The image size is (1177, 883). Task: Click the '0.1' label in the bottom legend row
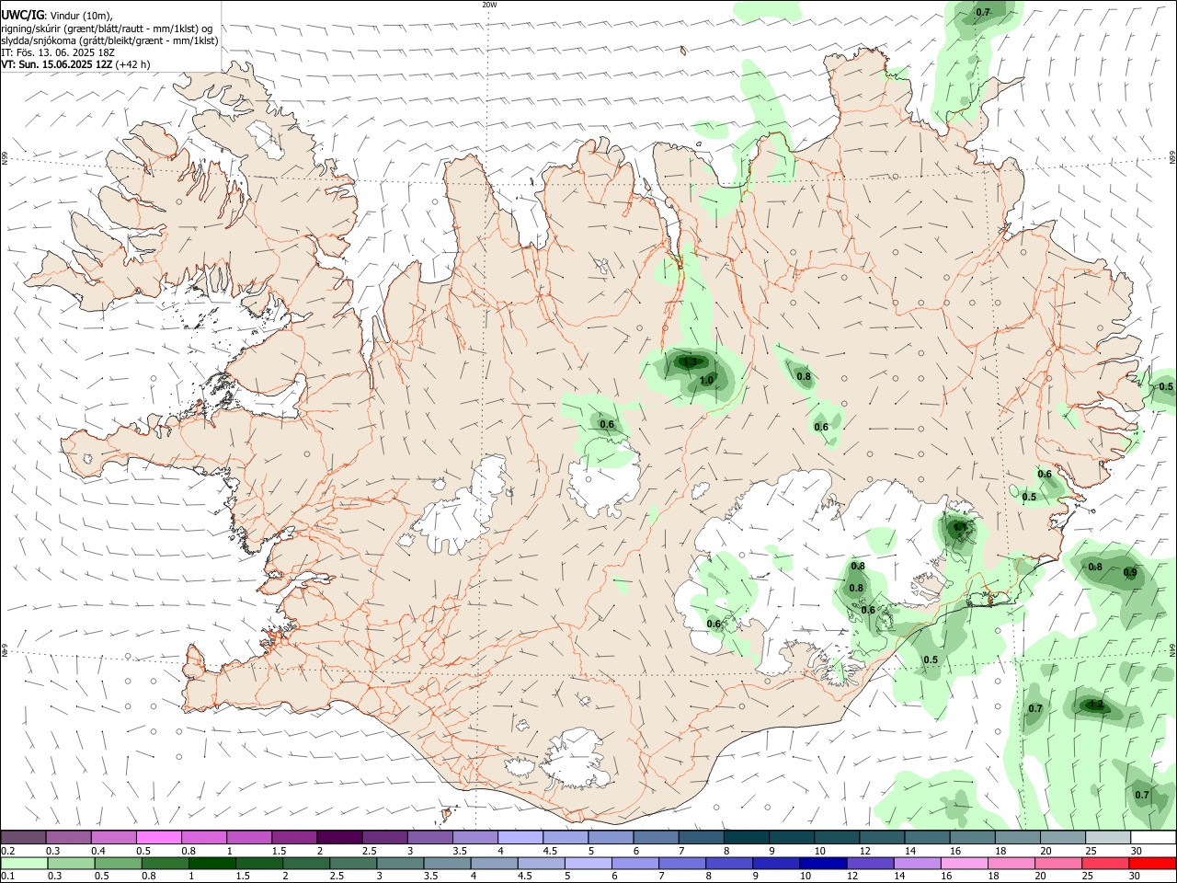click(x=8, y=877)
